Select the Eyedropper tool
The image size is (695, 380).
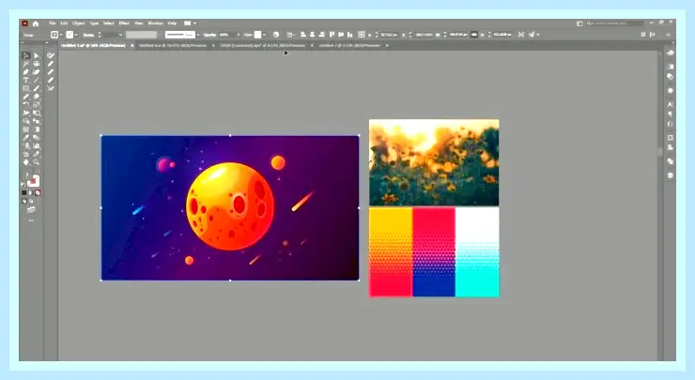pos(26,138)
